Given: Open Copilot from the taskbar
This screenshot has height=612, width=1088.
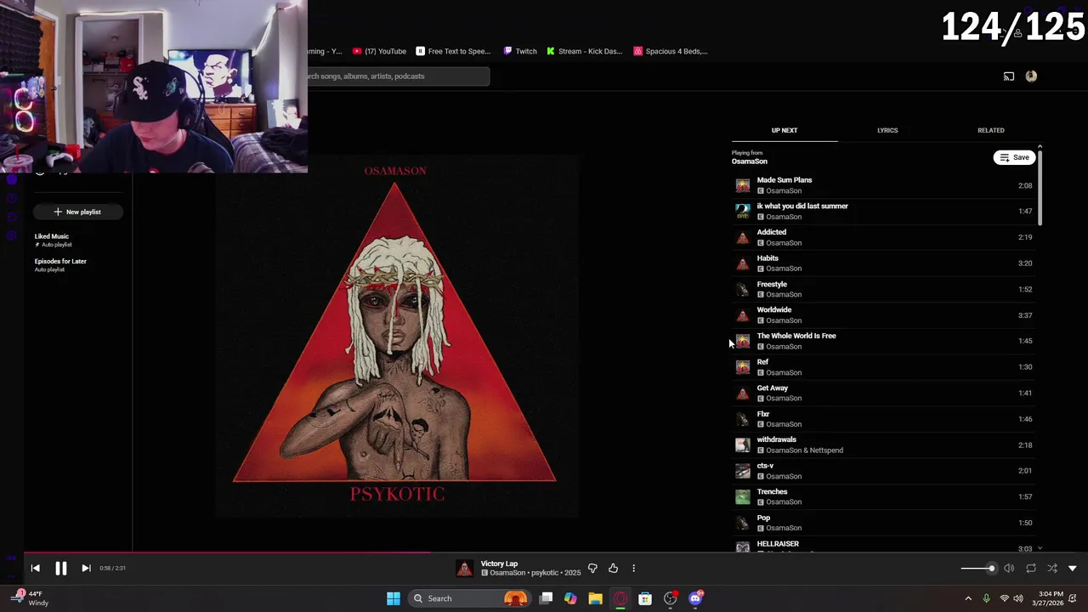Looking at the screenshot, I should tap(570, 598).
